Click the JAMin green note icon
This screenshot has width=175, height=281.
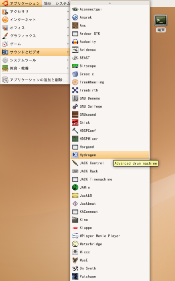click(x=75, y=187)
